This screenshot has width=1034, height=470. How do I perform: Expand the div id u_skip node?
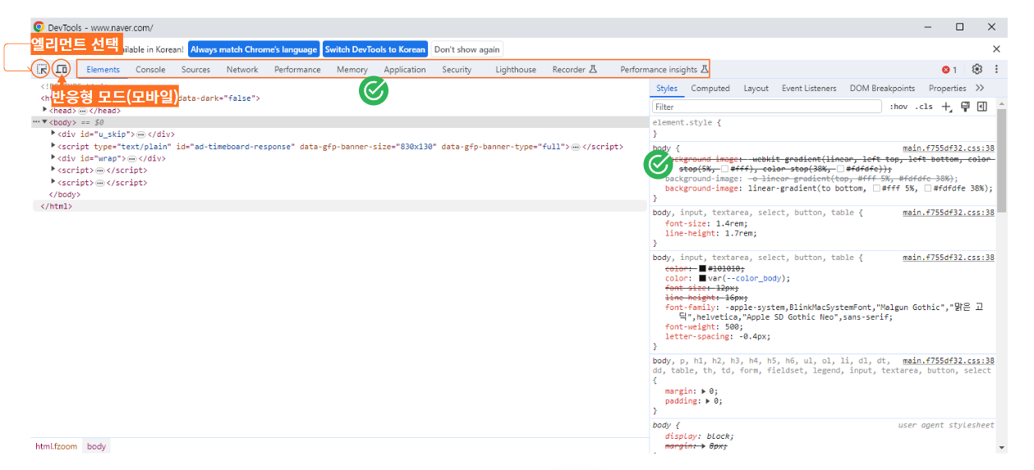click(x=53, y=135)
